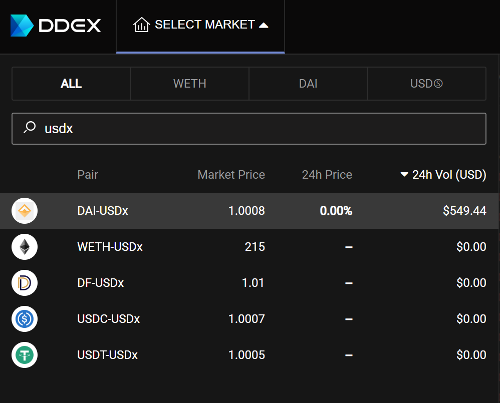
Task: Collapse the SELECT MARKET dropdown
Action: tap(200, 26)
